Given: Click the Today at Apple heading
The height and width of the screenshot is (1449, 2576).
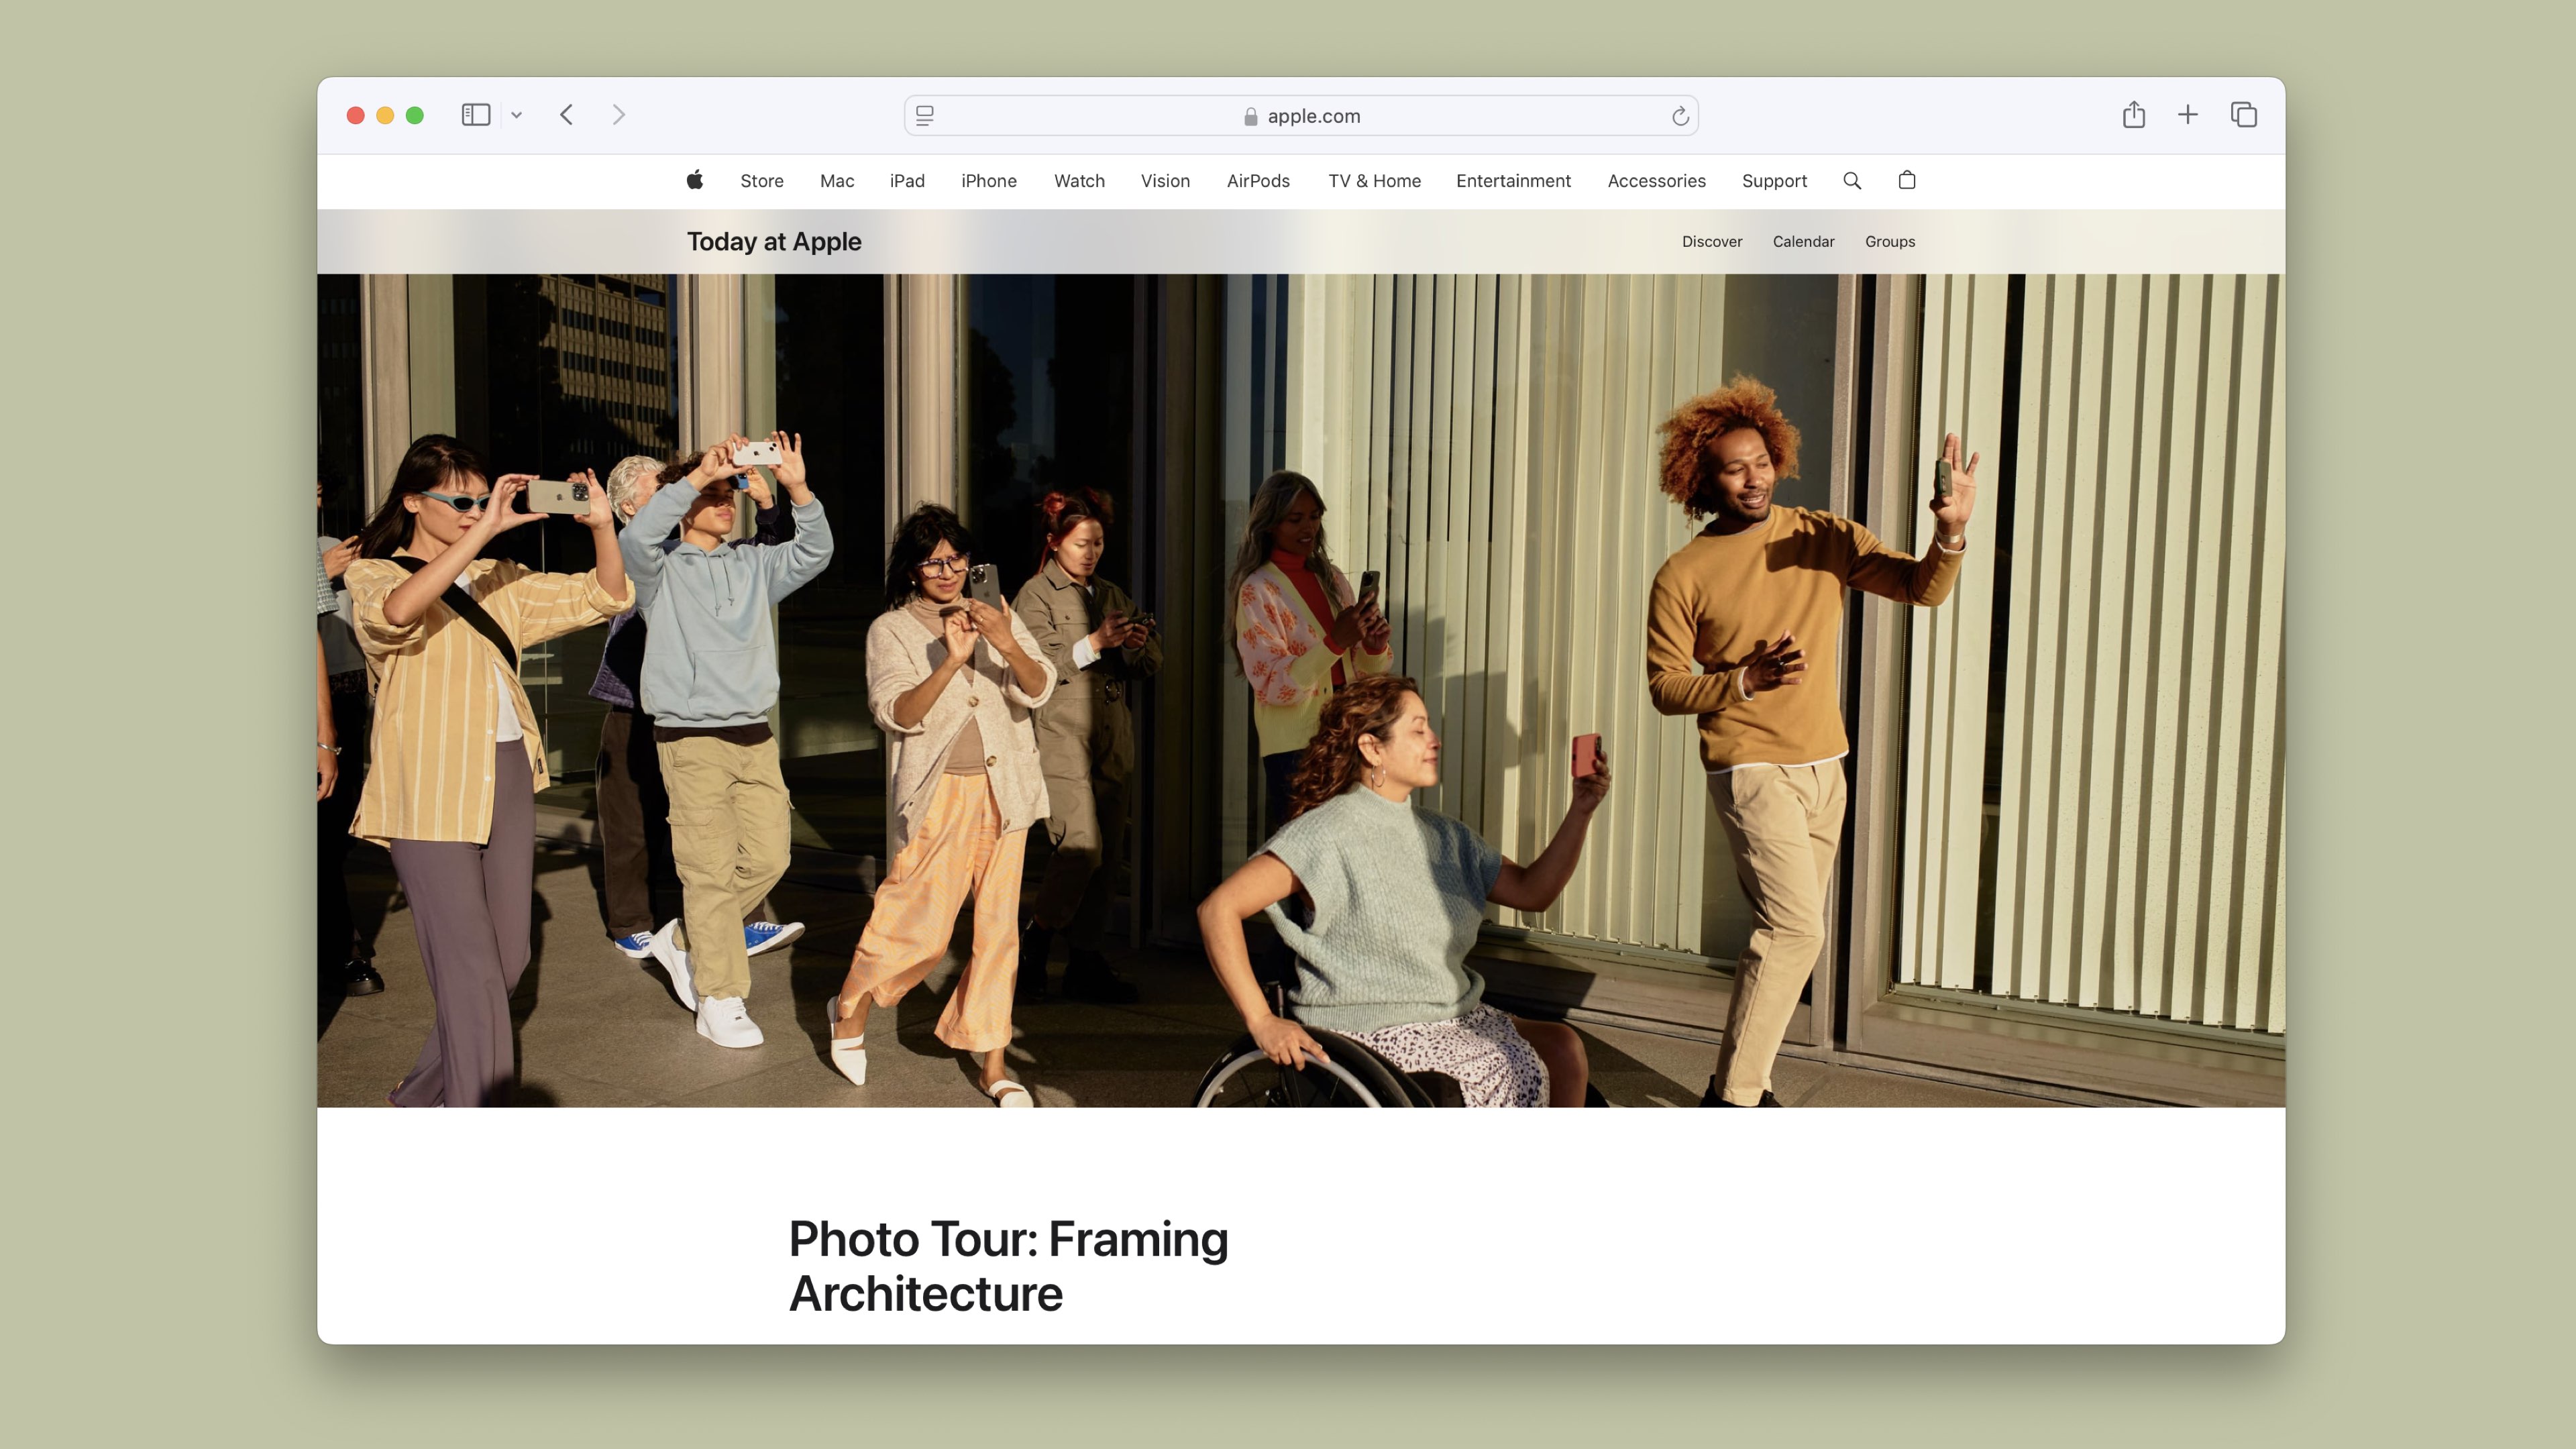Looking at the screenshot, I should [x=774, y=242].
